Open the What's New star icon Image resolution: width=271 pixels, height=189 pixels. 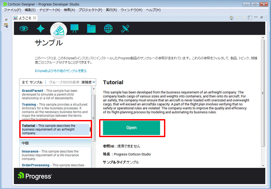(41, 29)
